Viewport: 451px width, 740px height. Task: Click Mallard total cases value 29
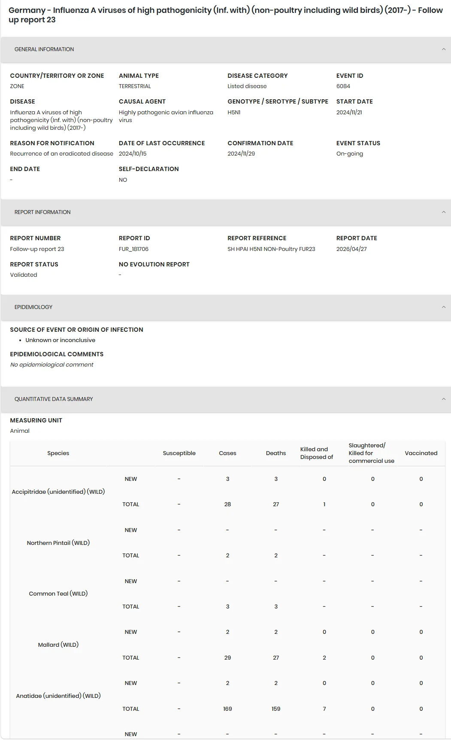(227, 658)
